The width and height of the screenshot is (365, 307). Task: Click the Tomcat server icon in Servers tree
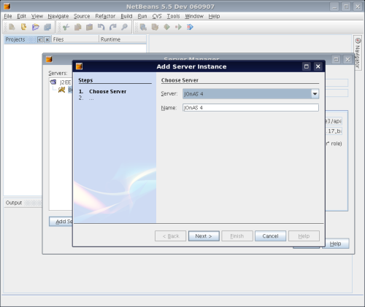61,90
